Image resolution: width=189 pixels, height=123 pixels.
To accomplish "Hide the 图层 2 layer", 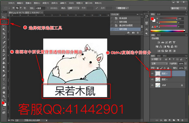I will (x=152, y=73).
